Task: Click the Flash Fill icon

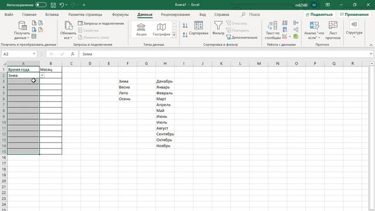Action: click(x=285, y=23)
